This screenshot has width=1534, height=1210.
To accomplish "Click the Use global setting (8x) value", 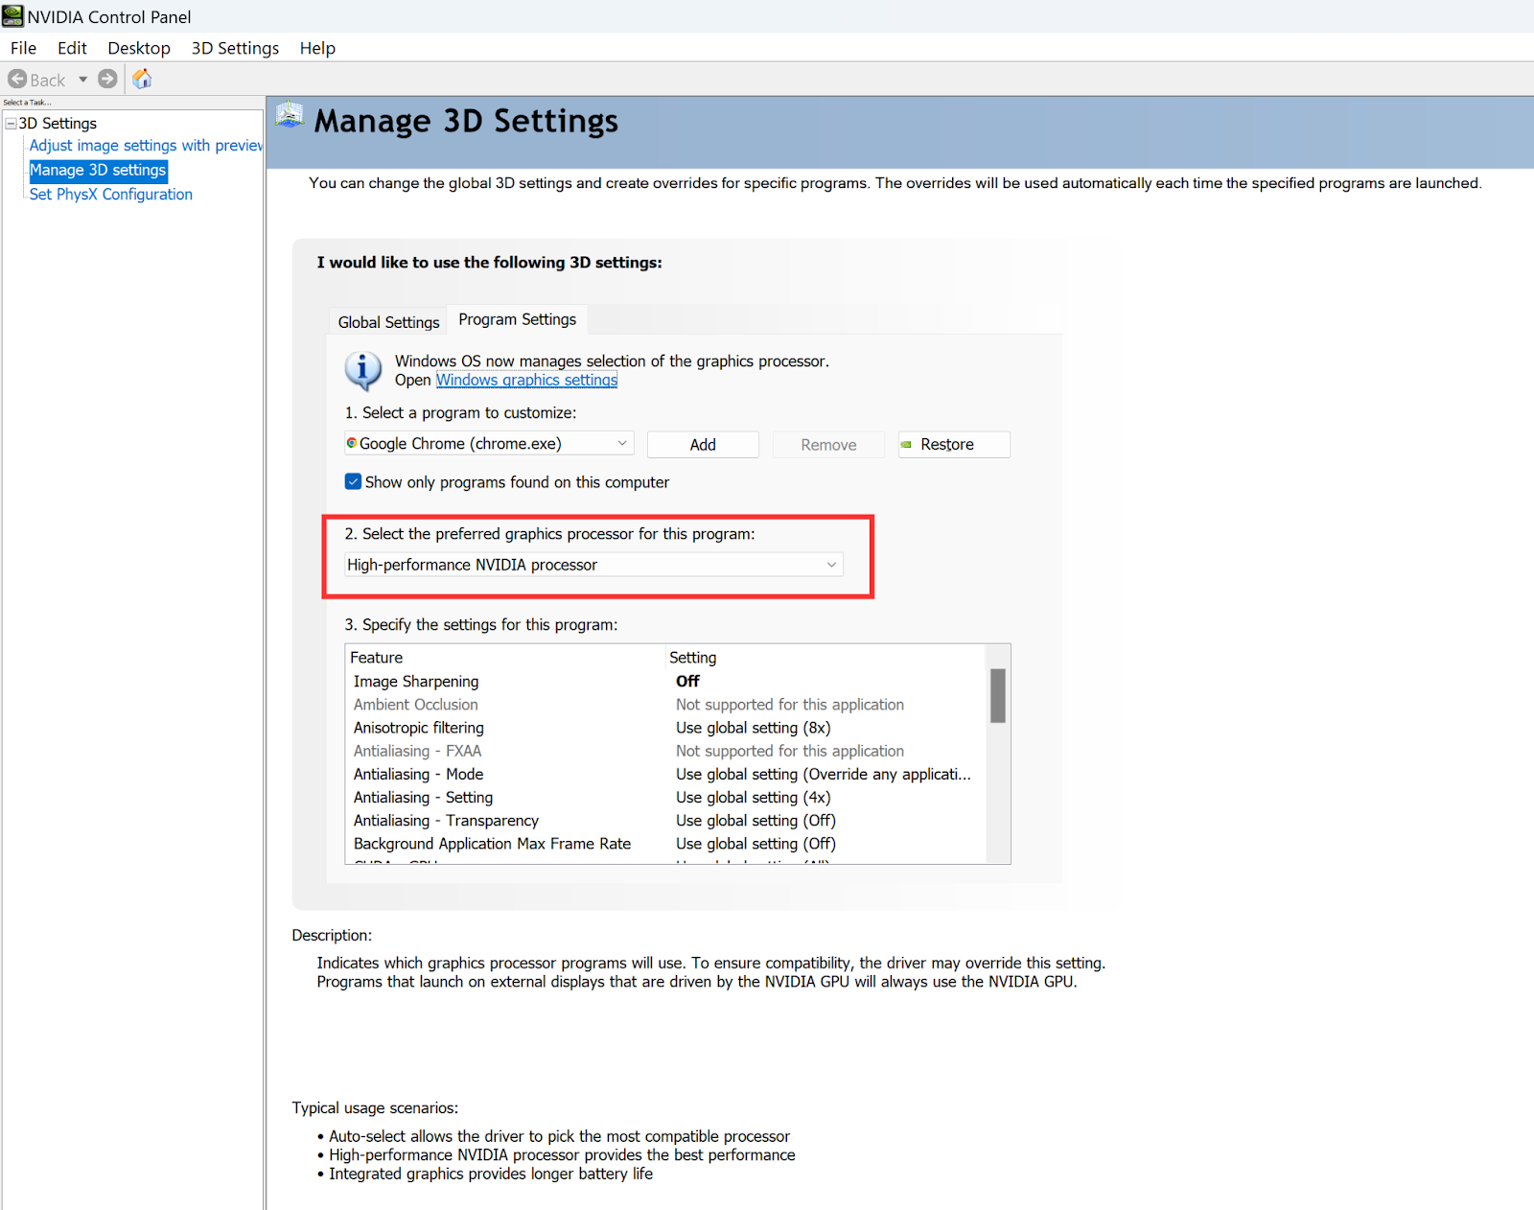I will coord(753,728).
